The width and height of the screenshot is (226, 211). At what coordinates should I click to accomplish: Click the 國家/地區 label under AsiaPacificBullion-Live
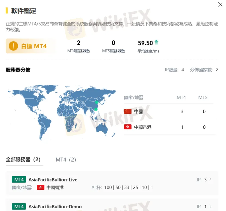click(22, 187)
